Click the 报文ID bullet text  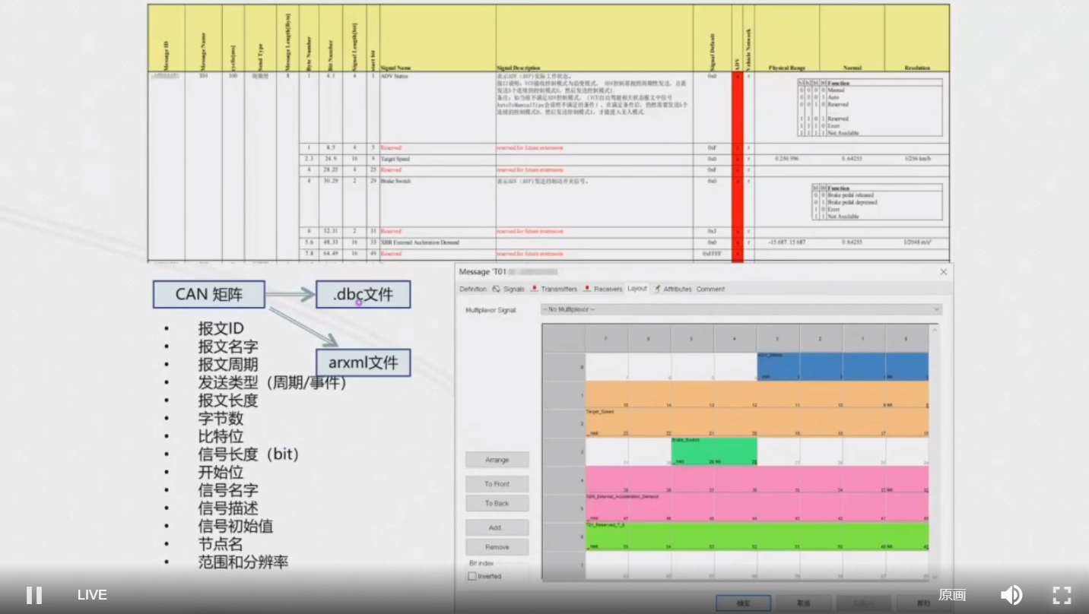221,328
